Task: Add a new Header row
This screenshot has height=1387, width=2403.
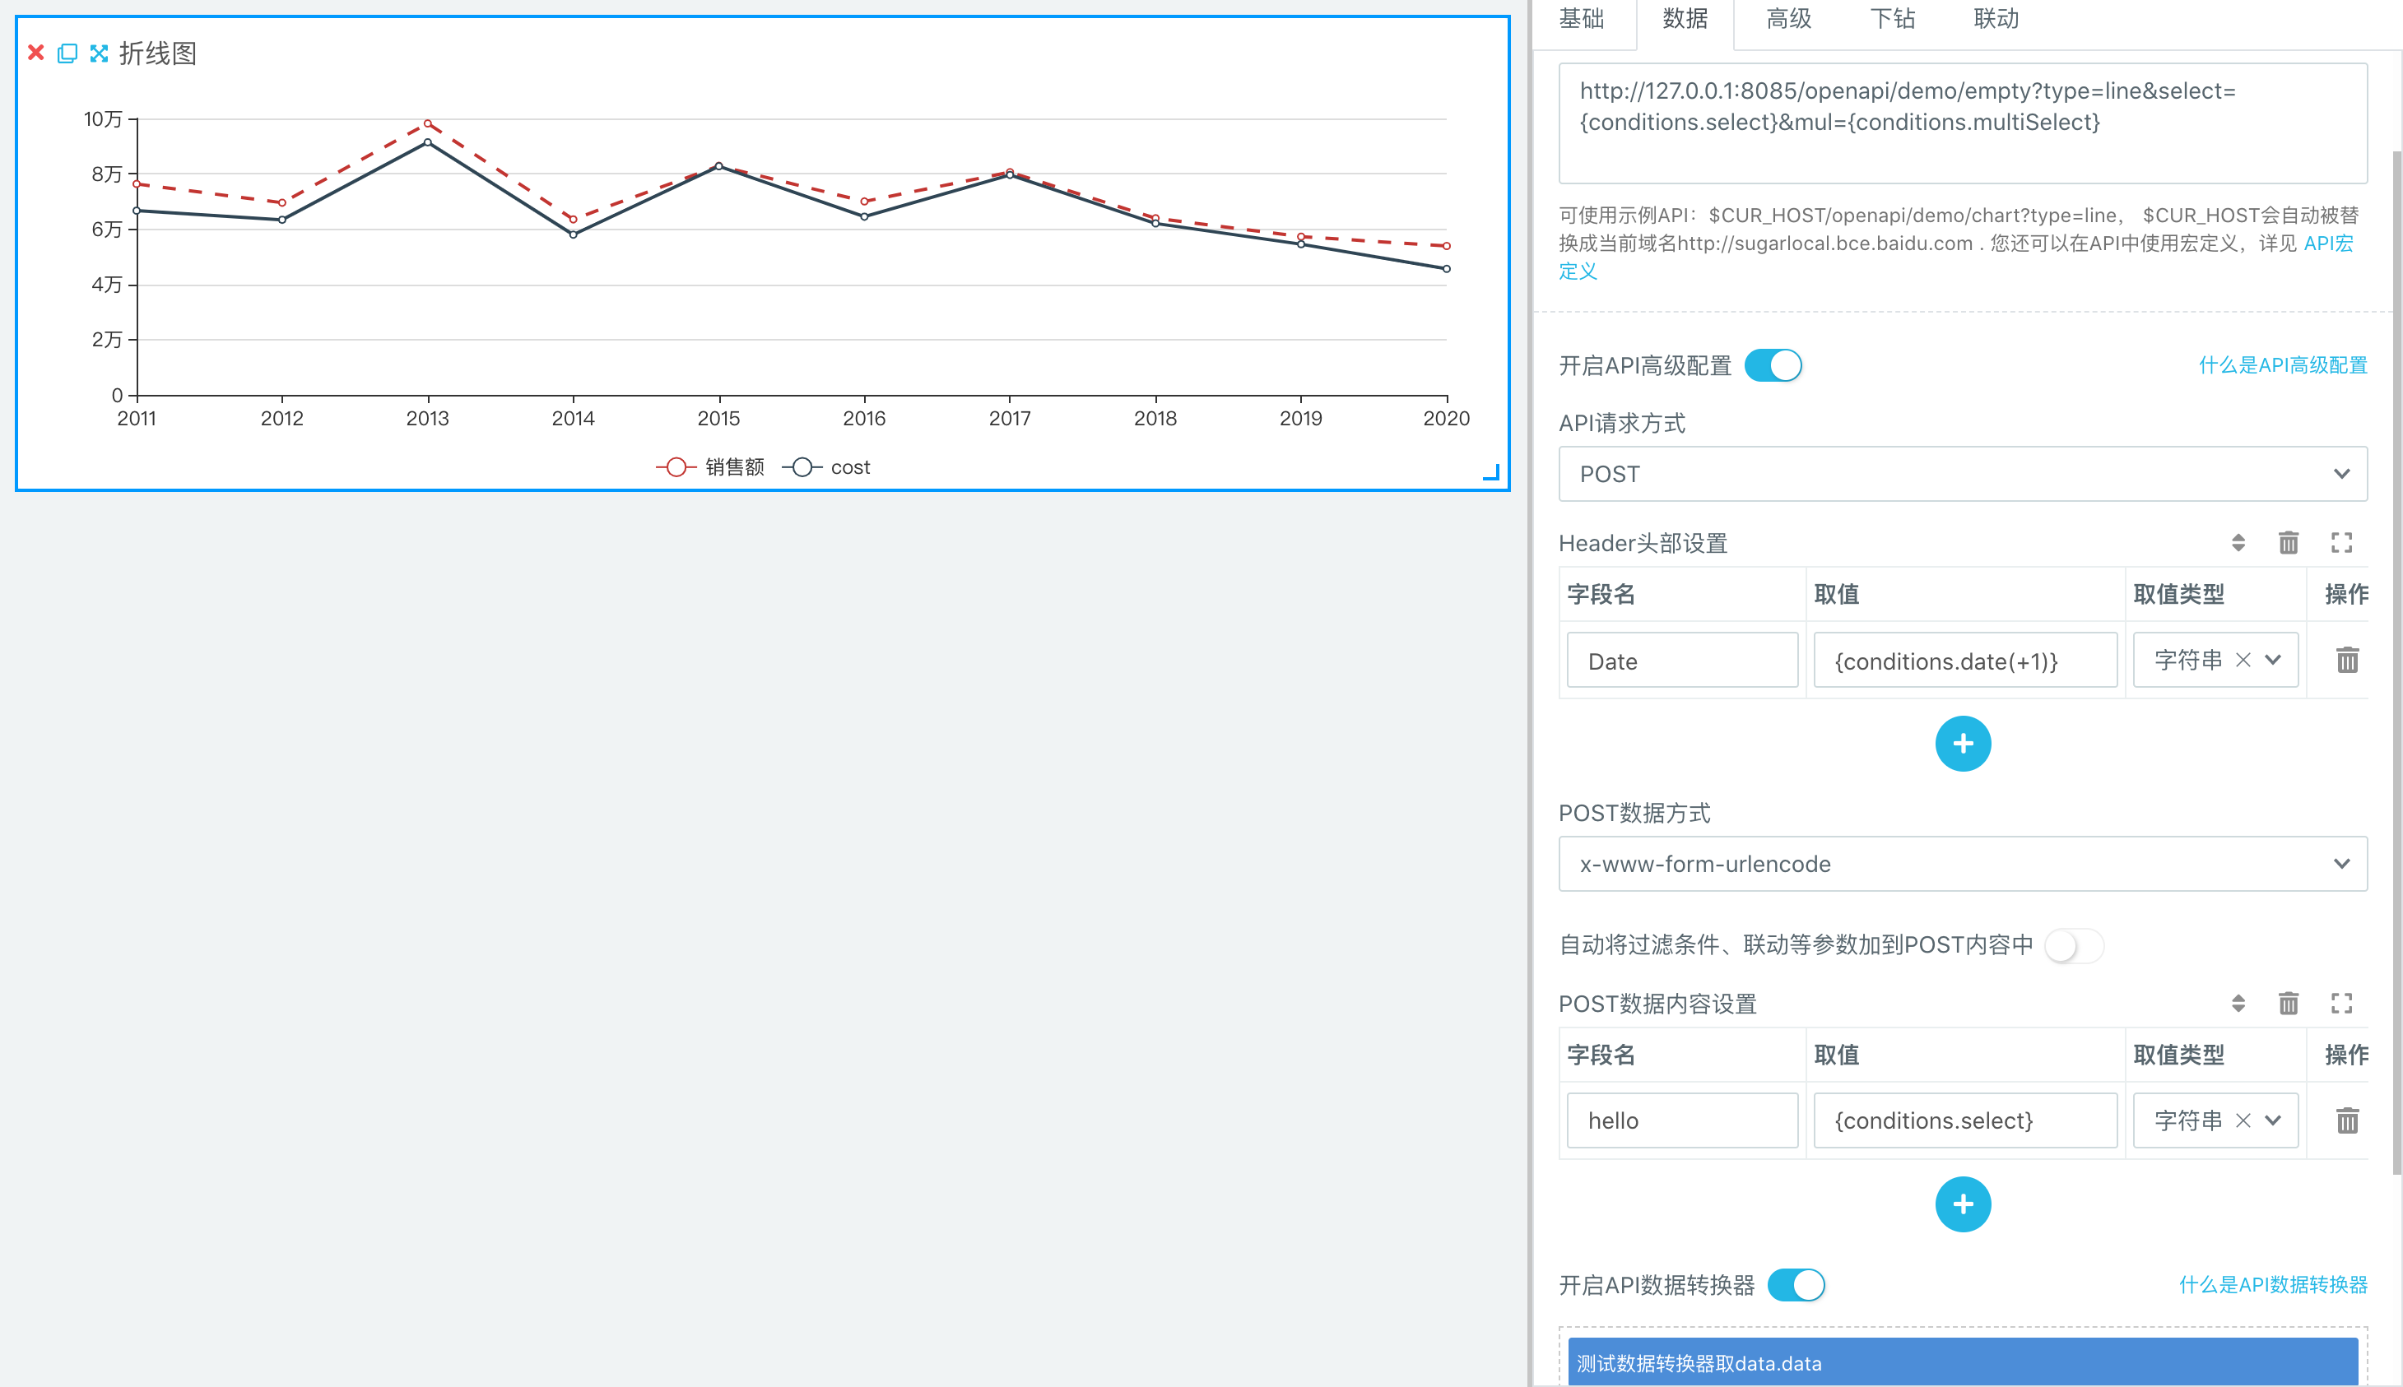Action: [x=1962, y=744]
